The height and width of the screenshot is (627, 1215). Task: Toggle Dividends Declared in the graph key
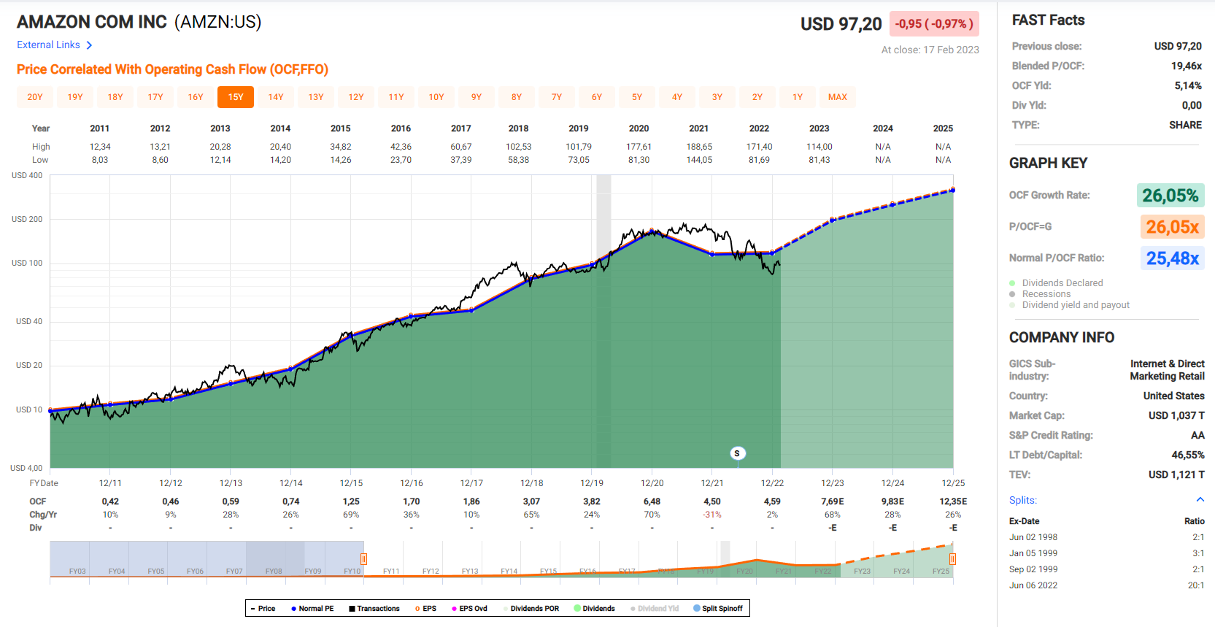(1012, 283)
